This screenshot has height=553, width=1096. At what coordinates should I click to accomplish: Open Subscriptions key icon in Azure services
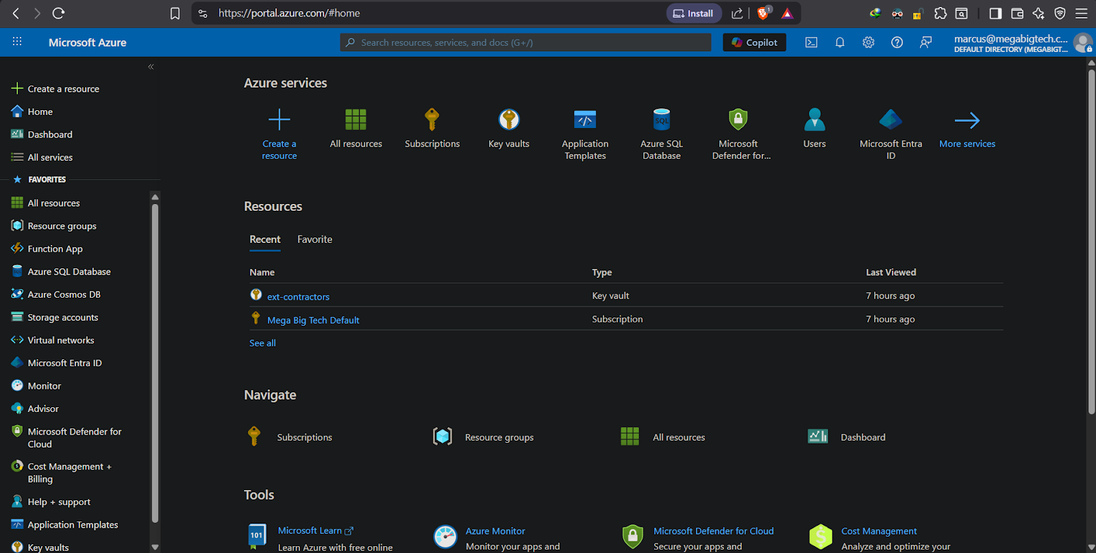coord(432,120)
